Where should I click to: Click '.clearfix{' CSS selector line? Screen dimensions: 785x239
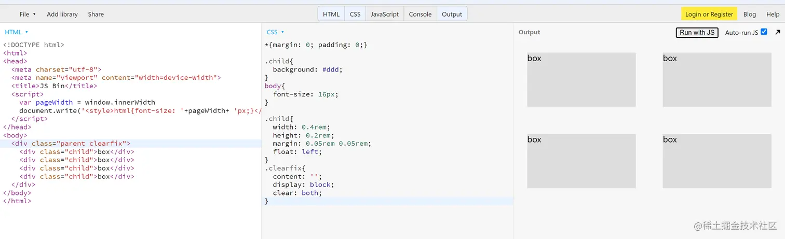[x=286, y=168]
